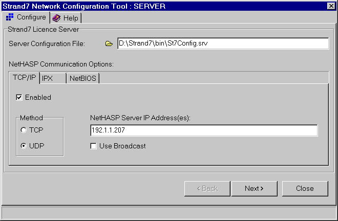
Task: Click the red Help book icon
Action: pos(56,18)
